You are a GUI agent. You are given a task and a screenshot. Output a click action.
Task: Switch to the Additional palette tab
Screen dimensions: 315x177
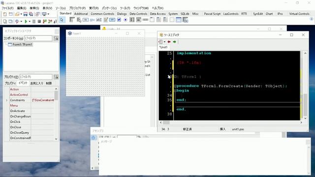[81, 14]
